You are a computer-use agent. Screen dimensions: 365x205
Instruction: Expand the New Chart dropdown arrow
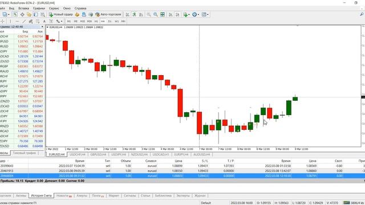(9, 14)
